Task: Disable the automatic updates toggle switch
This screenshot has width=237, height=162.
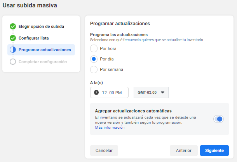Action: pyautogui.click(x=218, y=119)
